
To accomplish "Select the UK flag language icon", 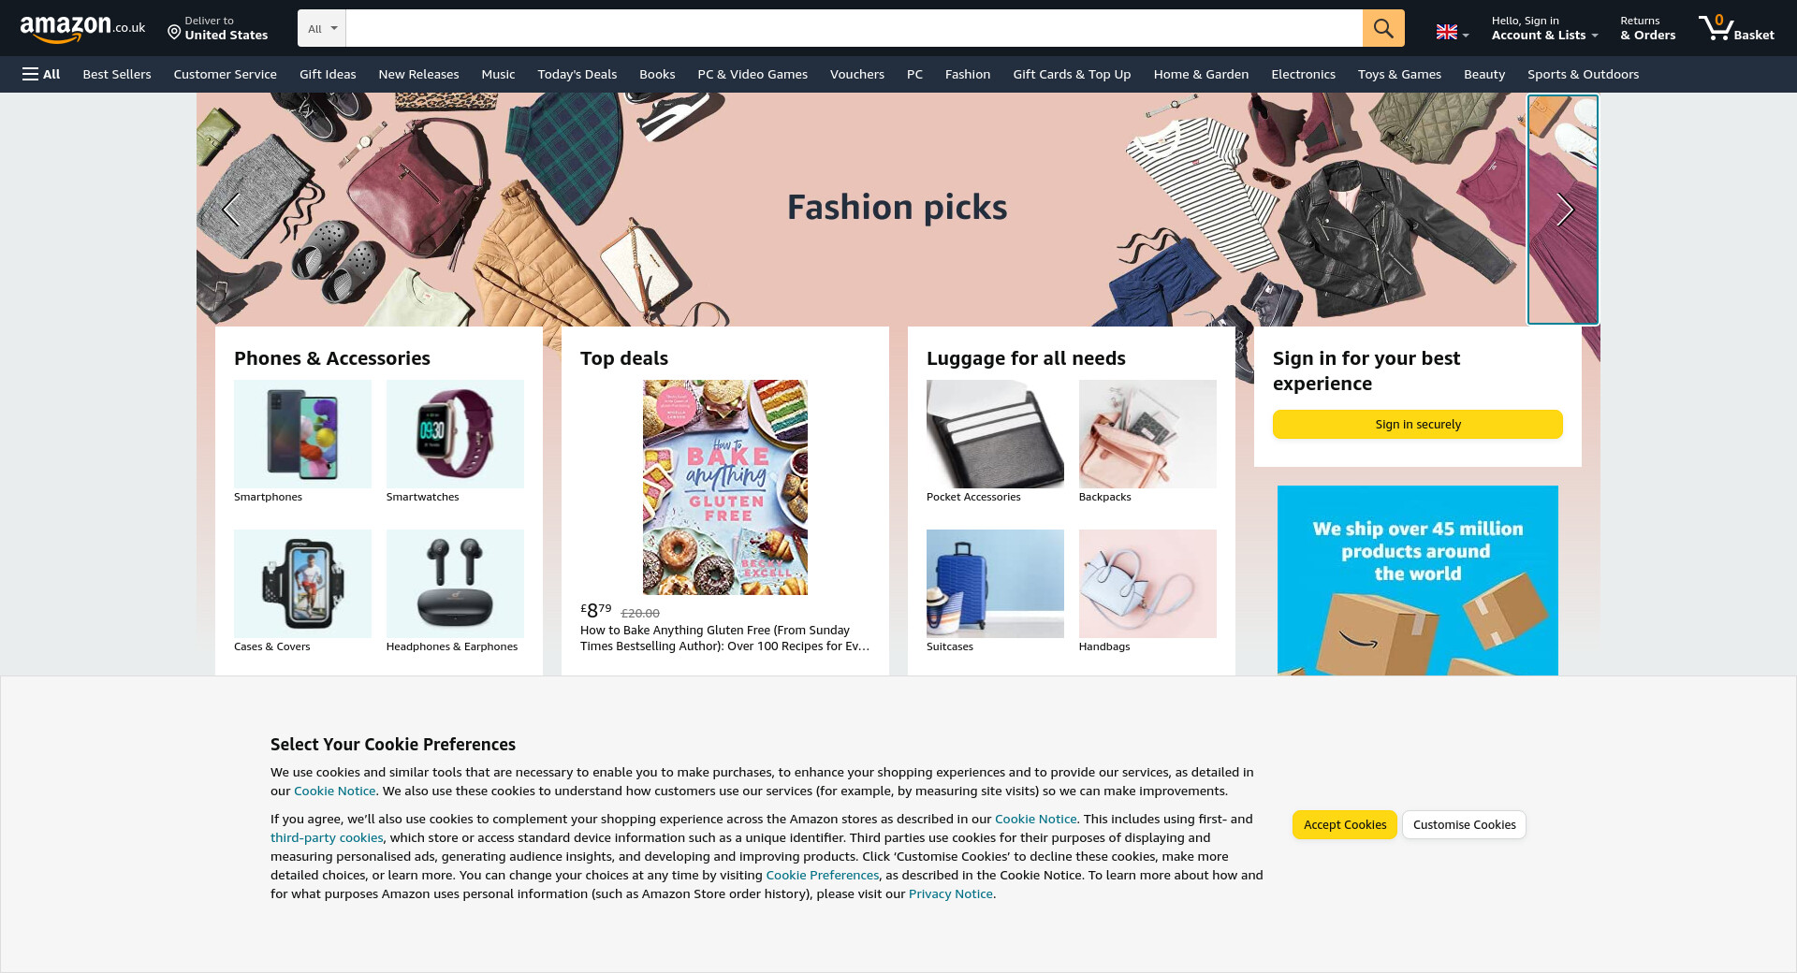I will coord(1447,33).
